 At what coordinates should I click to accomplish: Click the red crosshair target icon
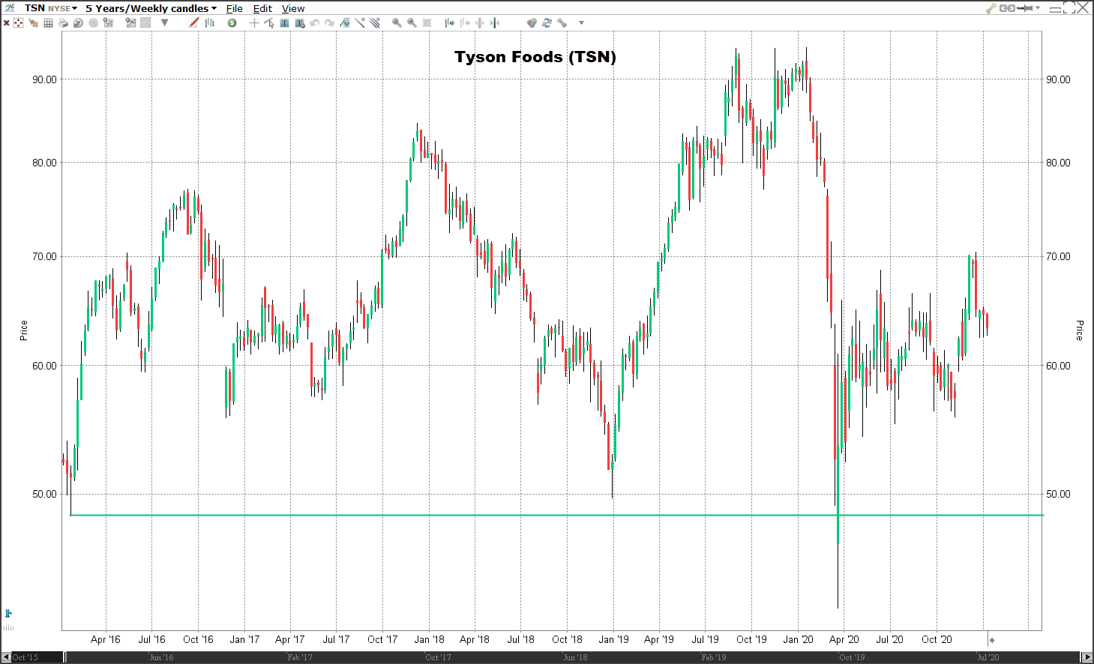pyautogui.click(x=18, y=23)
